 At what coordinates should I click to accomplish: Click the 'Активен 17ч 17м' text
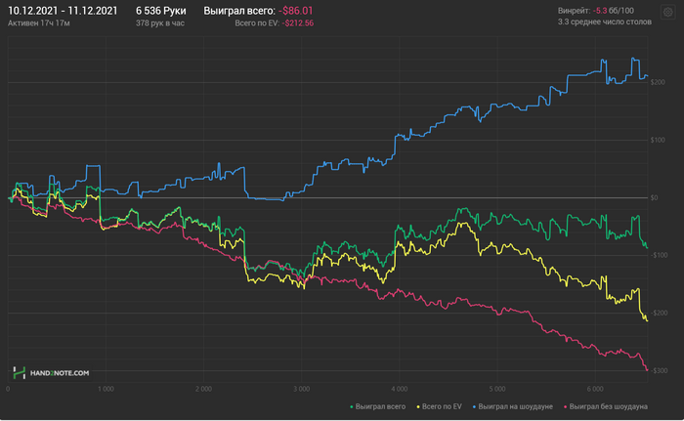coord(39,23)
